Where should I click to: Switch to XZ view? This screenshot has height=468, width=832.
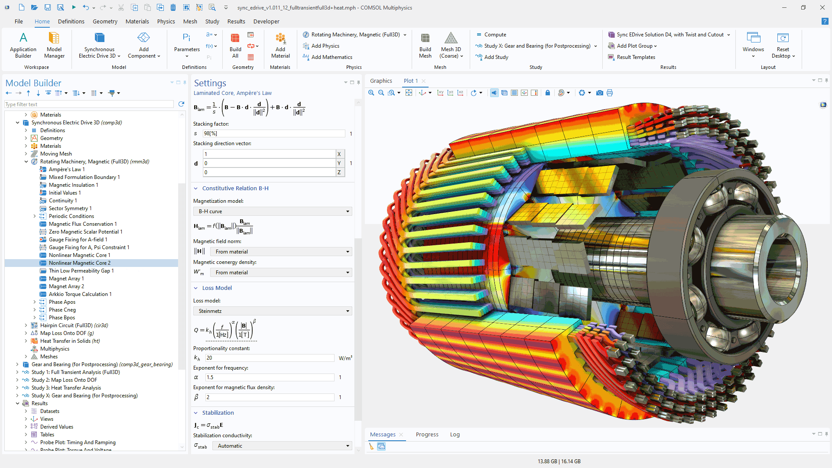click(460, 93)
